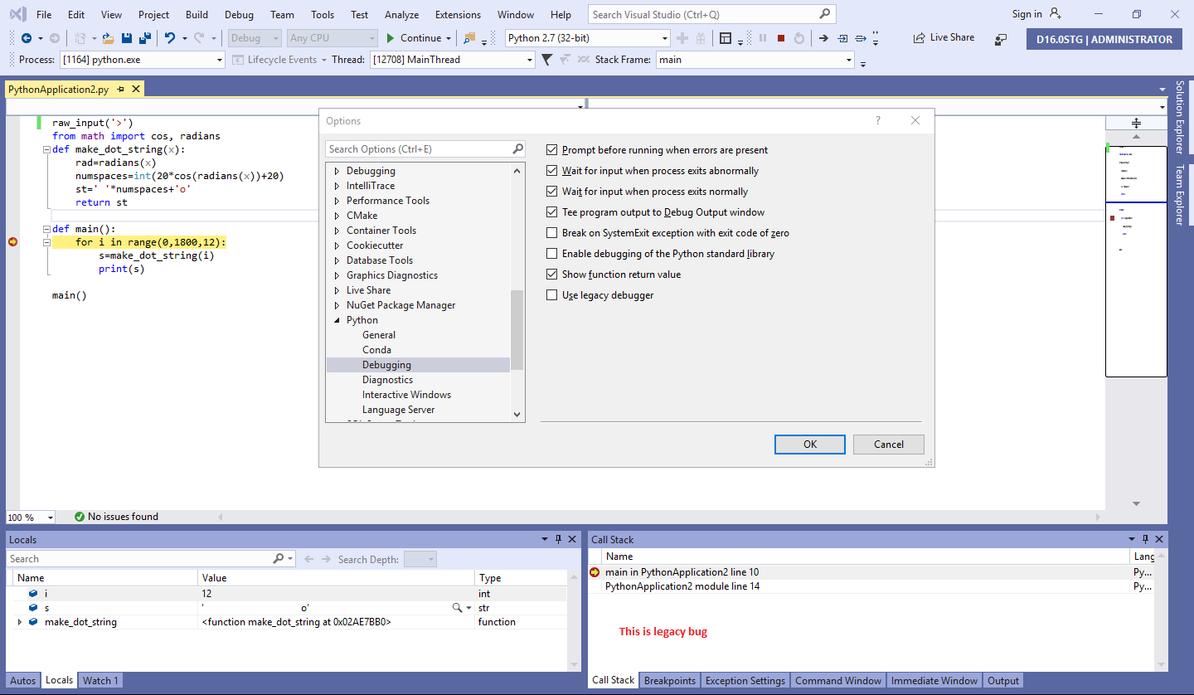Enable Break on SystemExit exception with exit code of zero
1194x695 pixels.
(x=552, y=232)
